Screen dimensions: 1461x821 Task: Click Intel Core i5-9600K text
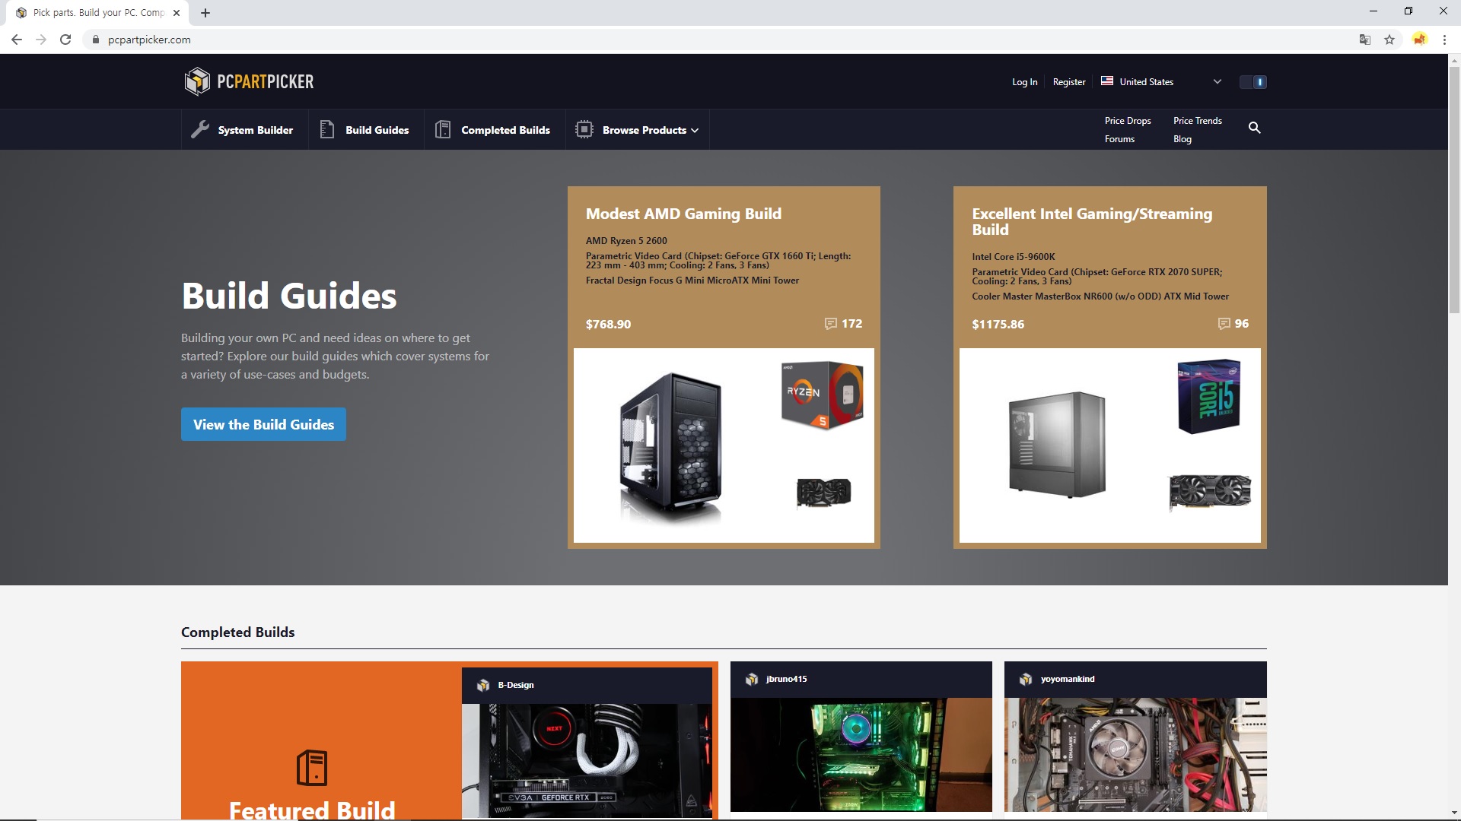coord(1014,256)
